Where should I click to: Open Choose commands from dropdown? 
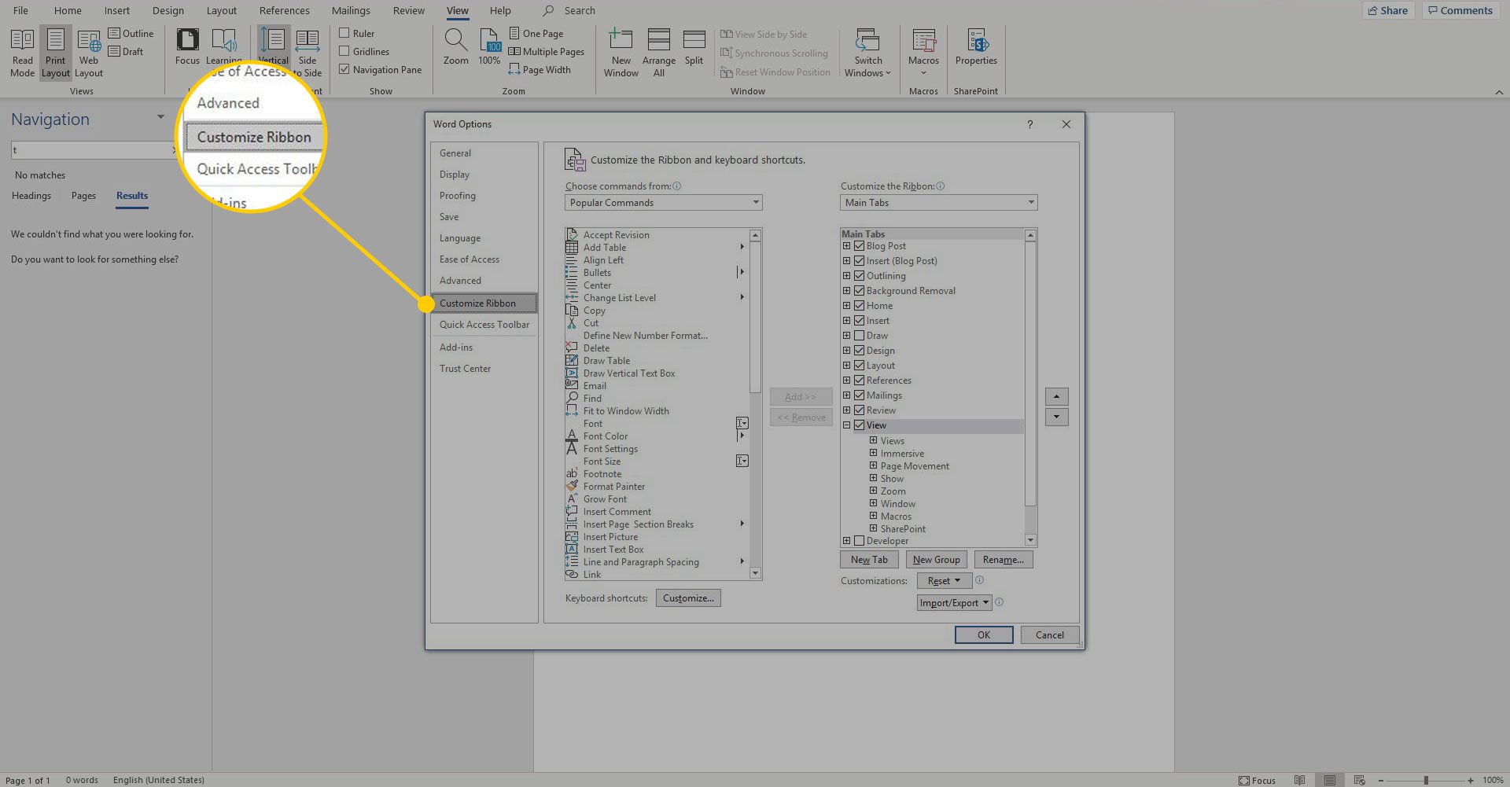click(x=663, y=203)
